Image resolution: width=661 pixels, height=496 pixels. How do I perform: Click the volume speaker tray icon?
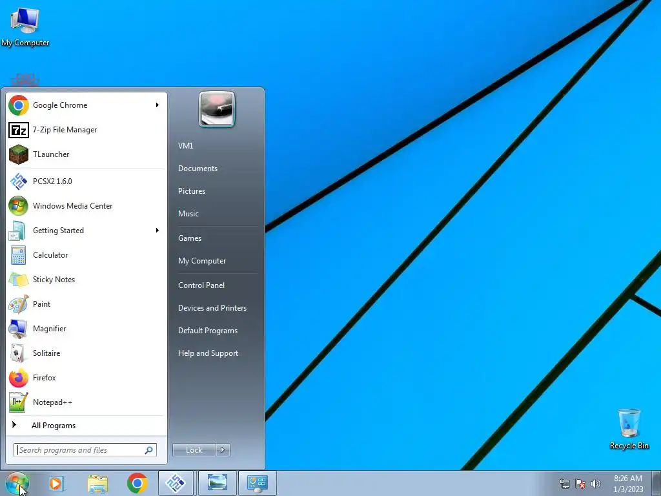596,484
